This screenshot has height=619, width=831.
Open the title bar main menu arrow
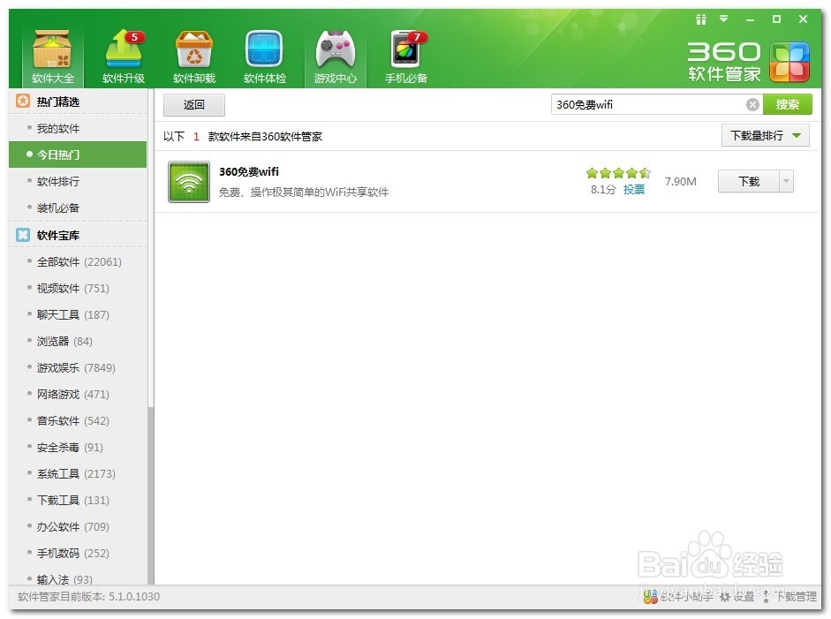click(x=723, y=19)
